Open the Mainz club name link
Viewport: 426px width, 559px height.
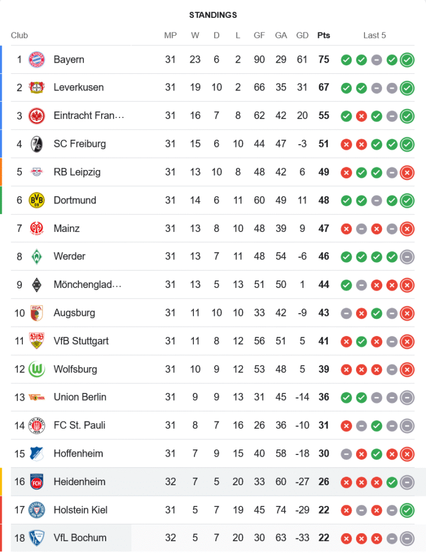[67, 228]
